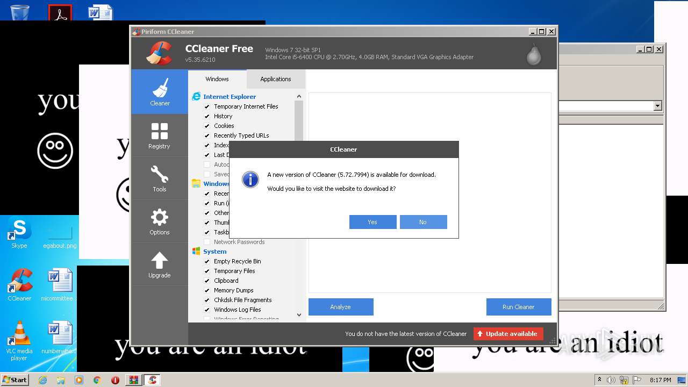This screenshot has height=387, width=688.
Task: Collapse the Internet Explorer category header
Action: tap(230, 97)
